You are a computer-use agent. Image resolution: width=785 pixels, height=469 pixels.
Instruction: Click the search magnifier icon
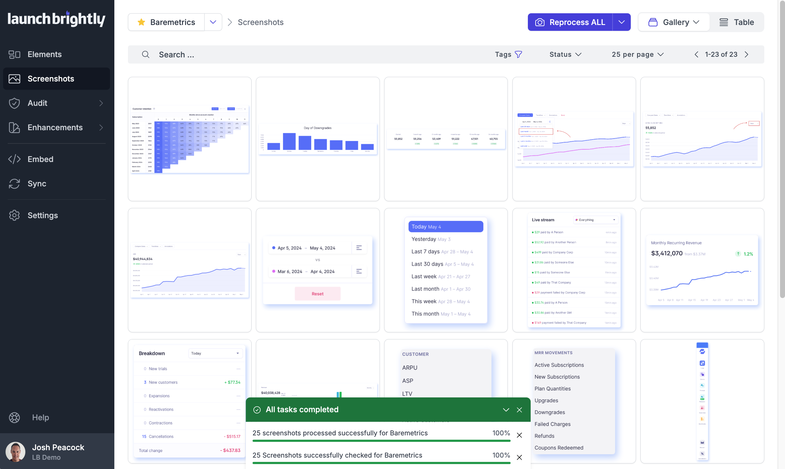pyautogui.click(x=145, y=54)
